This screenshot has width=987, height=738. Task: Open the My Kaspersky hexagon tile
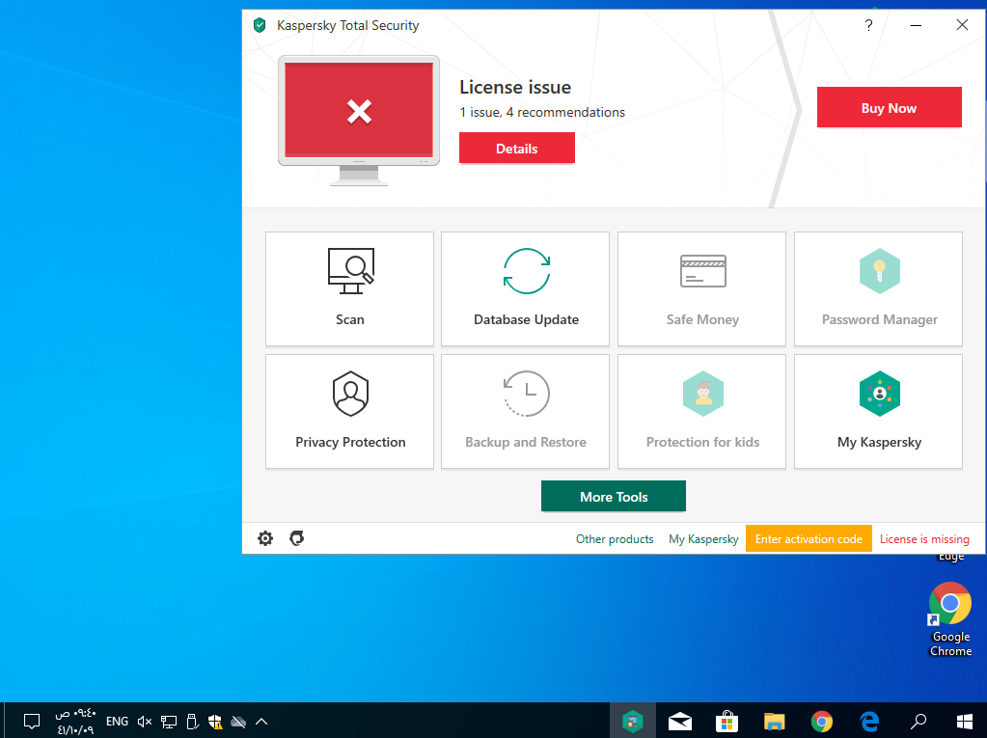(878, 412)
